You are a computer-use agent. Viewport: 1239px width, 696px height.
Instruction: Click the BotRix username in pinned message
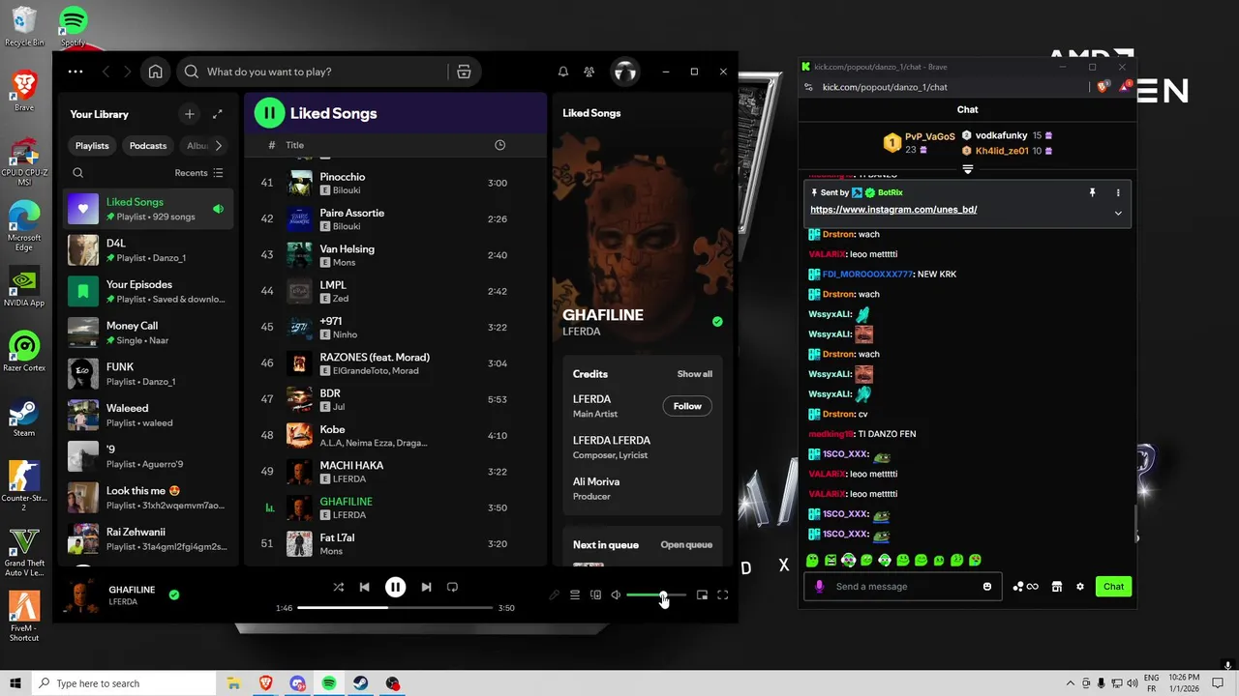pyautogui.click(x=890, y=192)
